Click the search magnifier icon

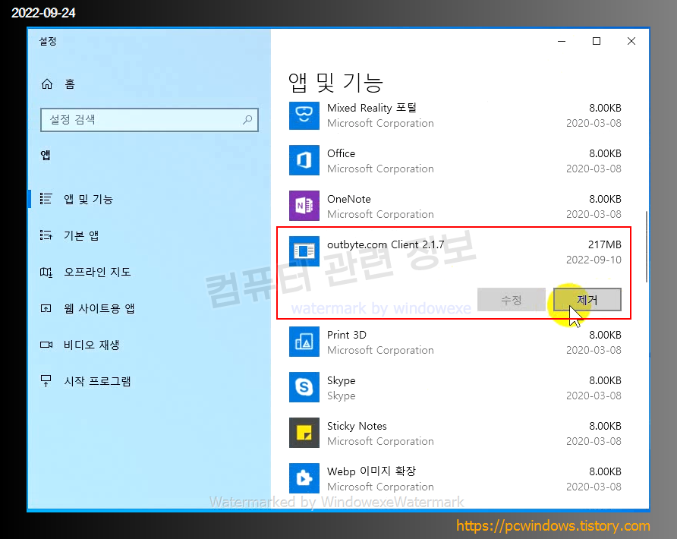(247, 120)
